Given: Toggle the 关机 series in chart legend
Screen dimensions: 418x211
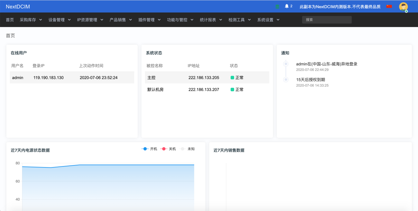Looking at the screenshot, I should point(168,149).
